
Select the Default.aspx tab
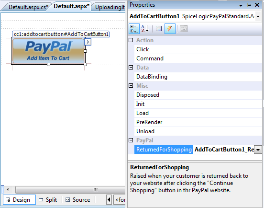tap(71, 6)
